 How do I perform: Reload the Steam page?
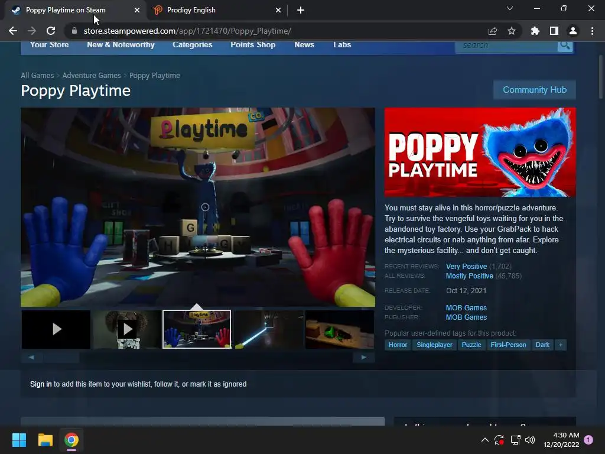coord(51,31)
